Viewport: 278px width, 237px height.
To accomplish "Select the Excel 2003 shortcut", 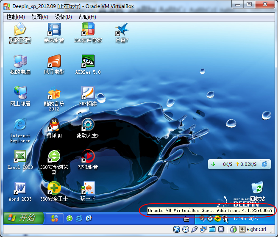I will coord(20,157).
